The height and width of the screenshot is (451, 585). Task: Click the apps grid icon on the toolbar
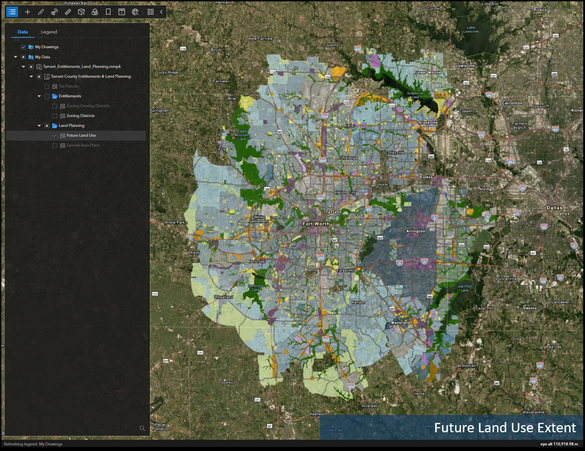tap(151, 12)
